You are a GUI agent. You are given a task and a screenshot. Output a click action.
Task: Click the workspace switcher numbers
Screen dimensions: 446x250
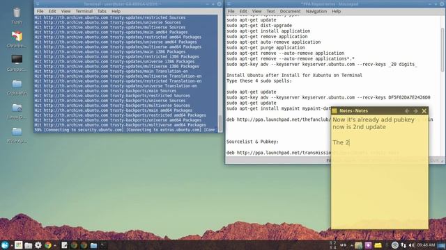[332, 245]
